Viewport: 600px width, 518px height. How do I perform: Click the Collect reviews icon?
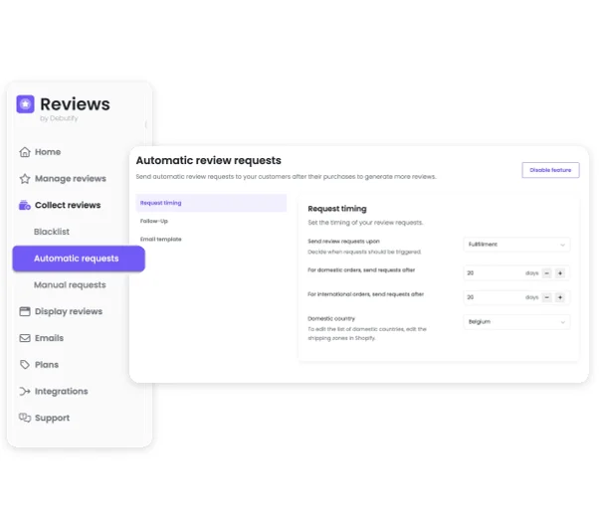25,205
